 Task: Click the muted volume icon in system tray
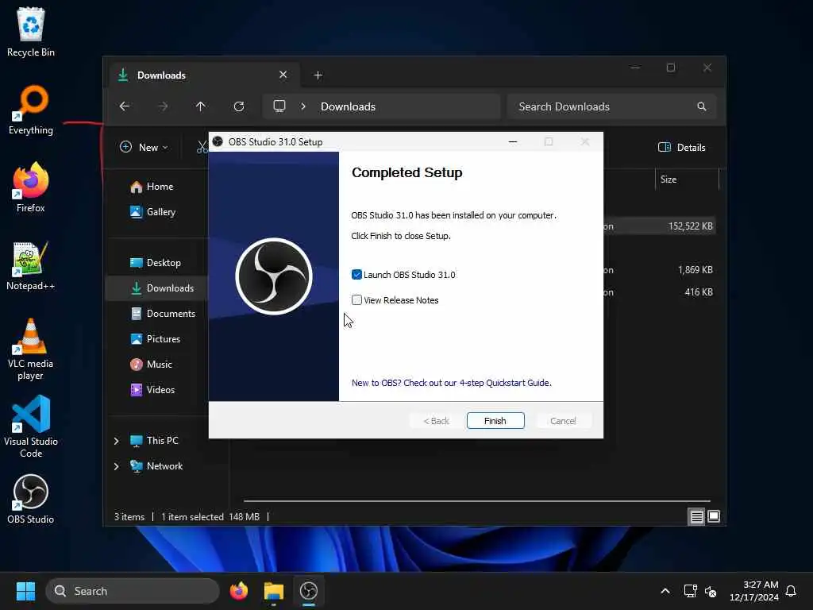tap(711, 591)
